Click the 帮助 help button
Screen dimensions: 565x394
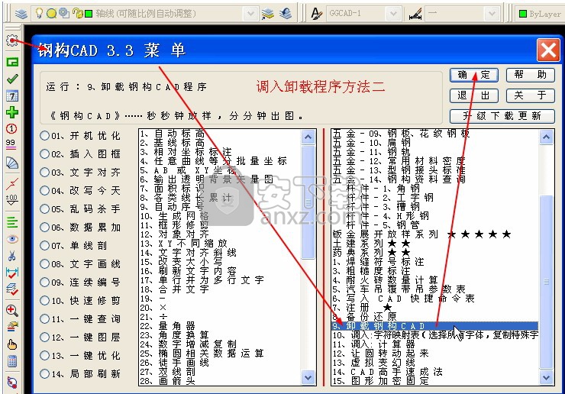click(531, 75)
